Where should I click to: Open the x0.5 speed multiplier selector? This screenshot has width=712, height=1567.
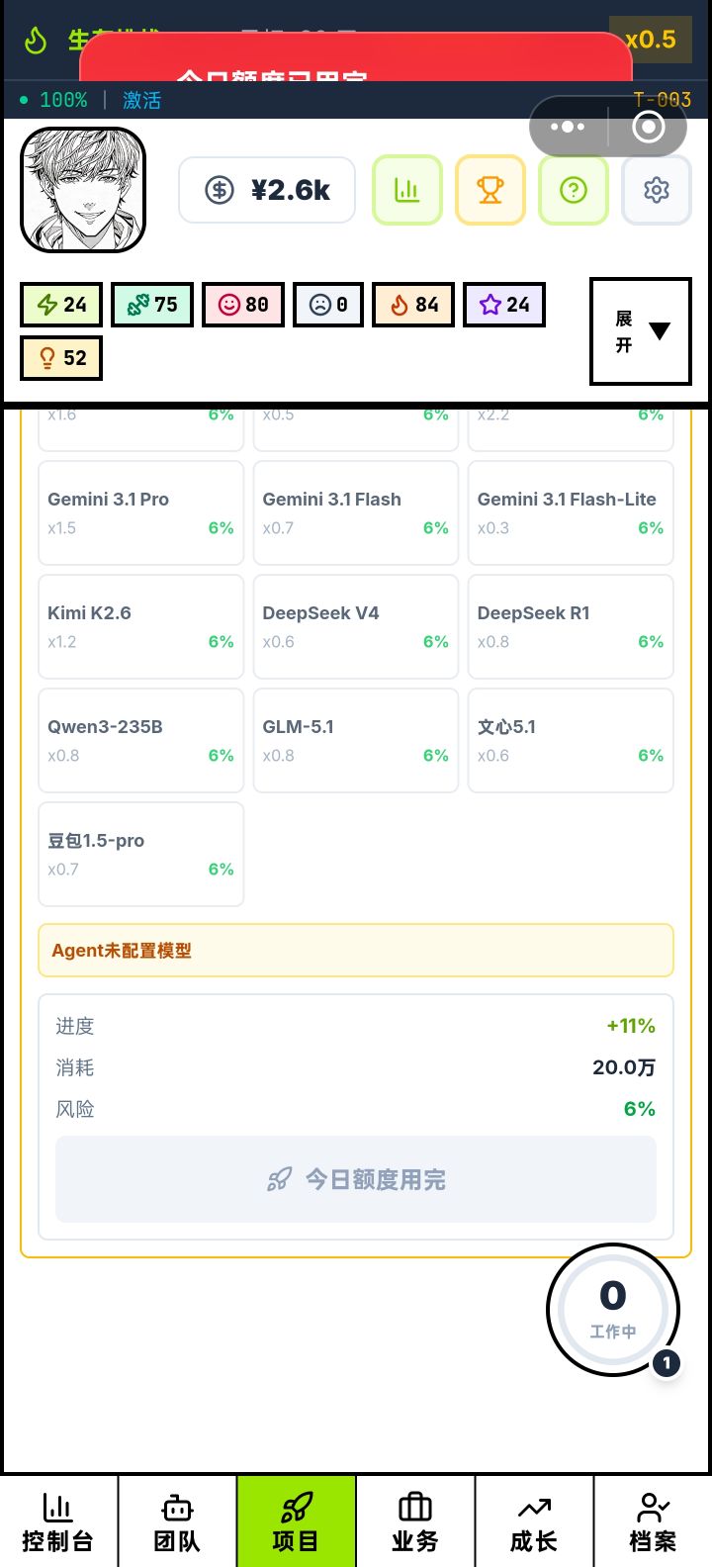651,40
